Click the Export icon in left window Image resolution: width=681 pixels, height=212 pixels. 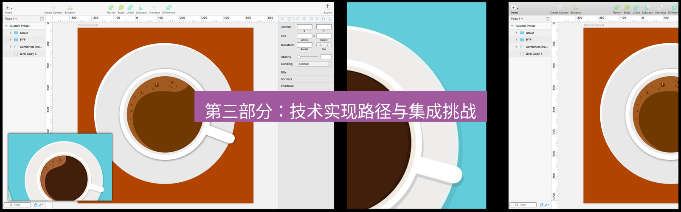click(x=328, y=7)
